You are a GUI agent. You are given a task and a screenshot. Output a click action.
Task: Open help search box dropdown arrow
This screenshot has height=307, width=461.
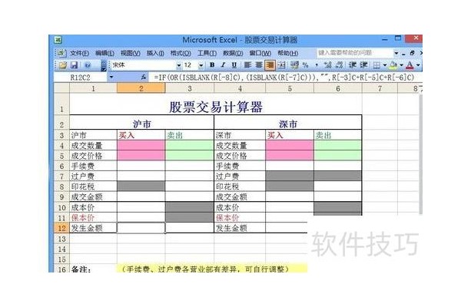point(396,53)
